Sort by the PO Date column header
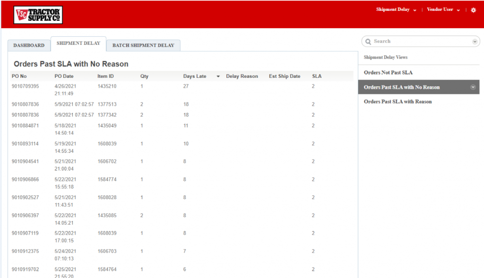The width and height of the screenshot is (484, 278). coord(64,76)
